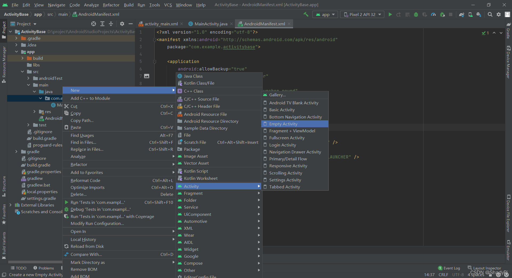
Task: Open the app run configuration dropdown
Action: click(325, 14)
